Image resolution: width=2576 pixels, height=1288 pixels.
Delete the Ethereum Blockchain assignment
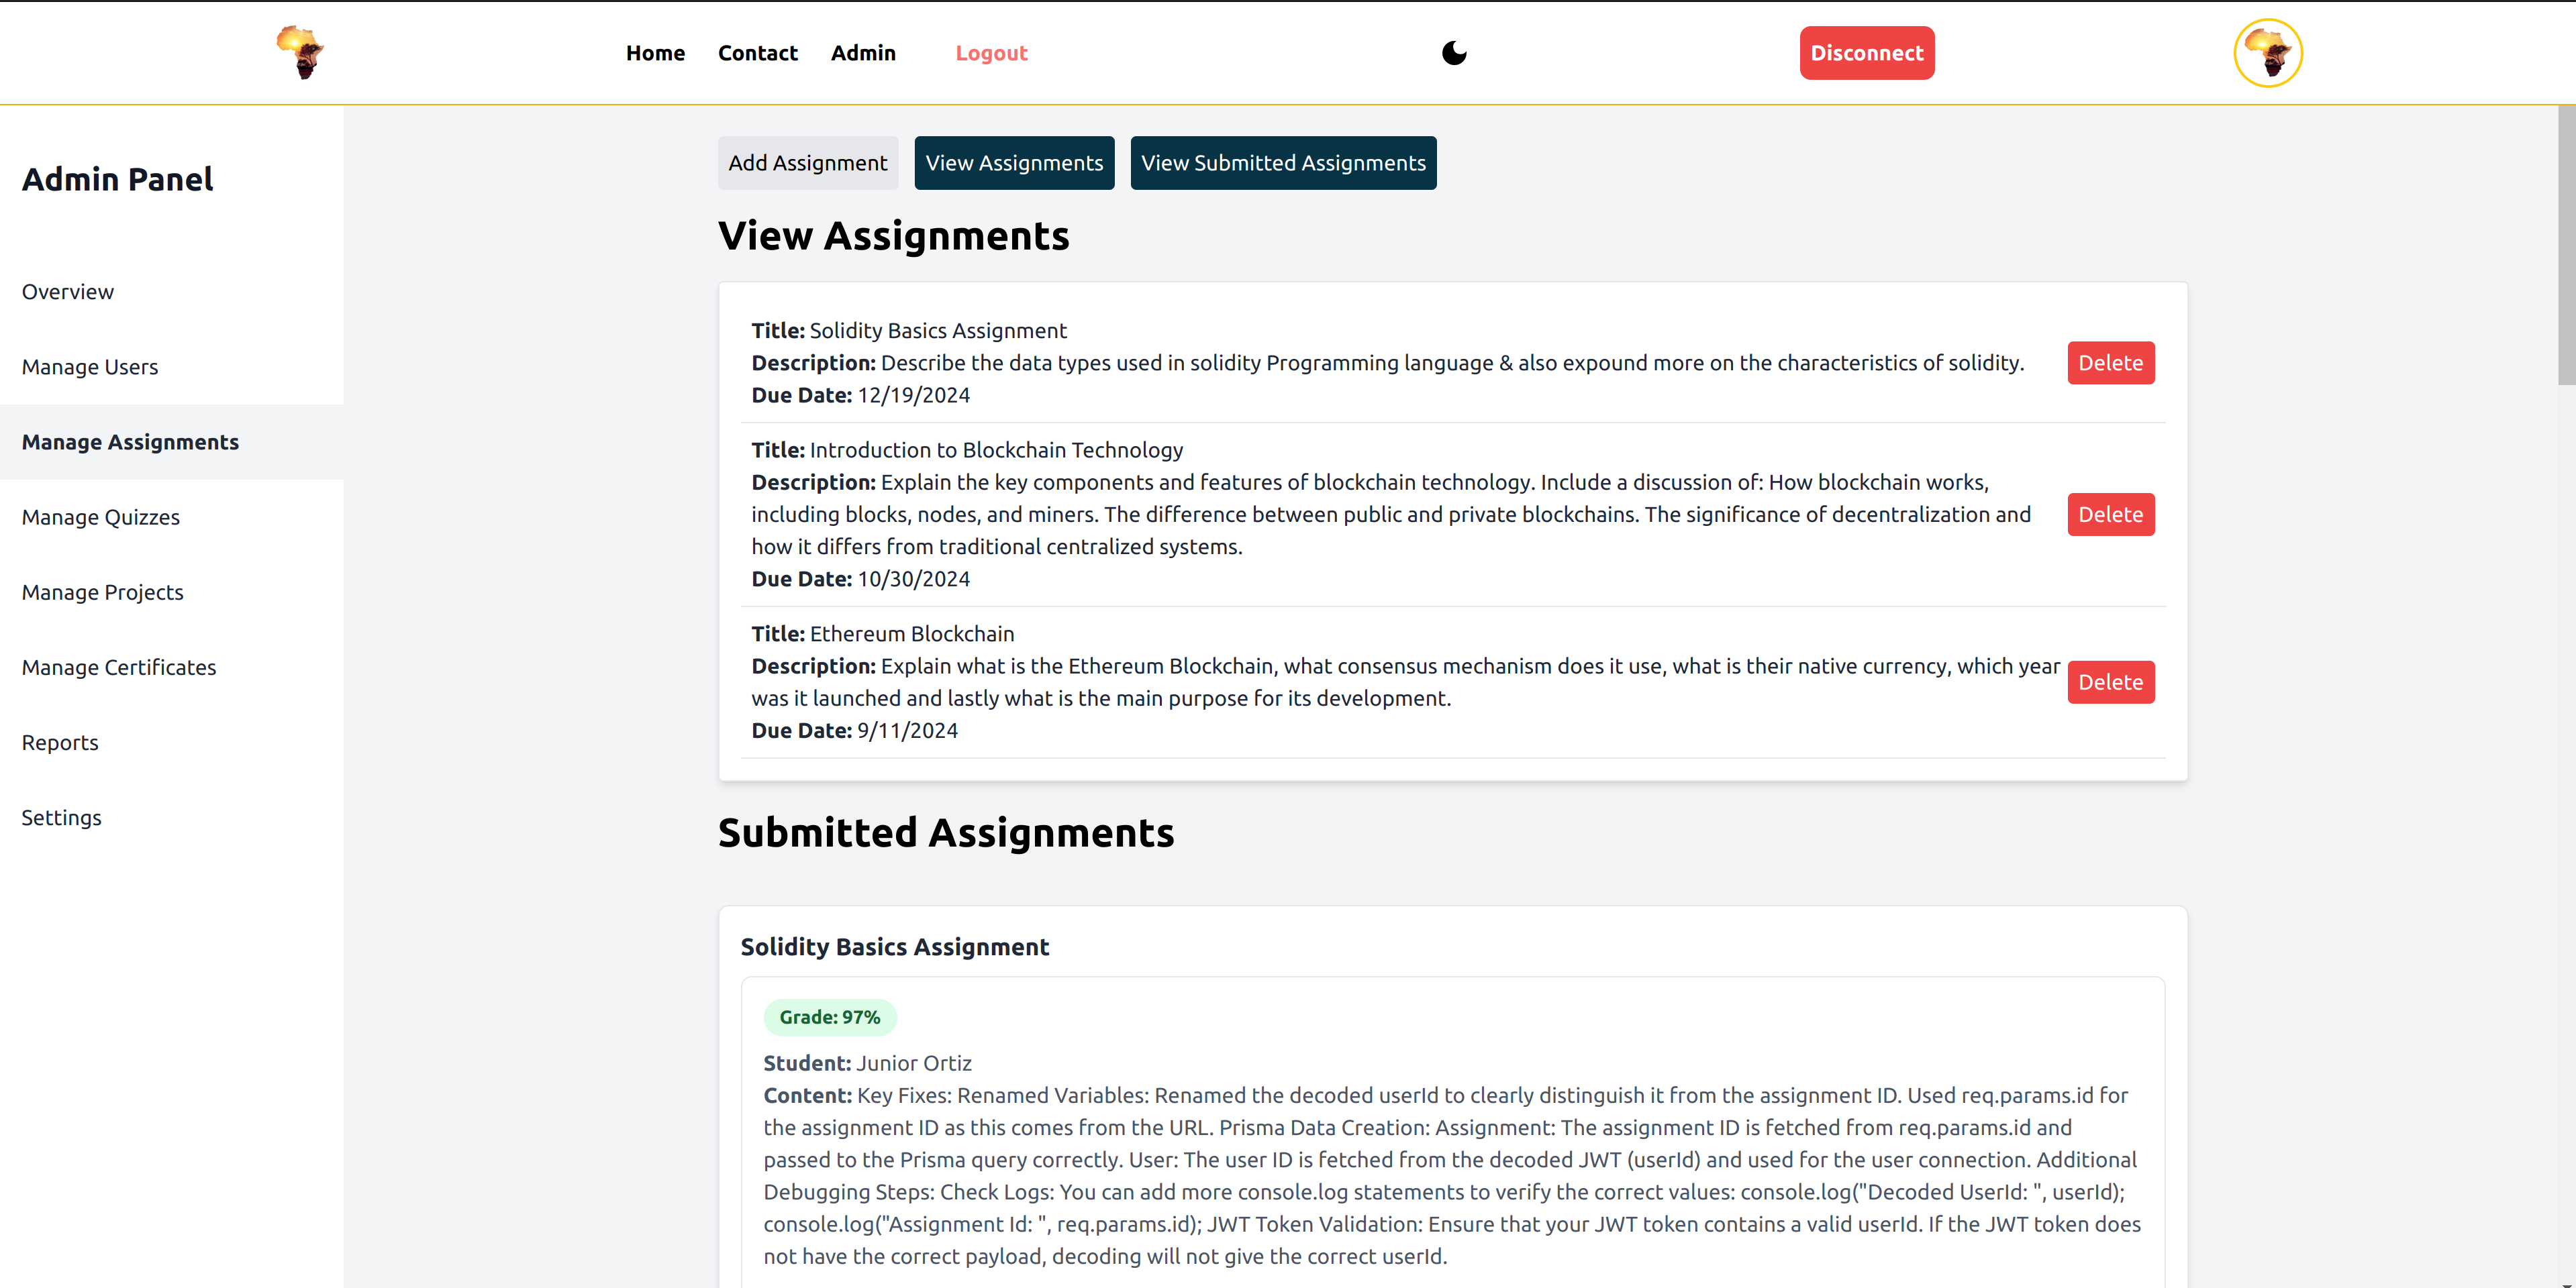pos(2110,682)
